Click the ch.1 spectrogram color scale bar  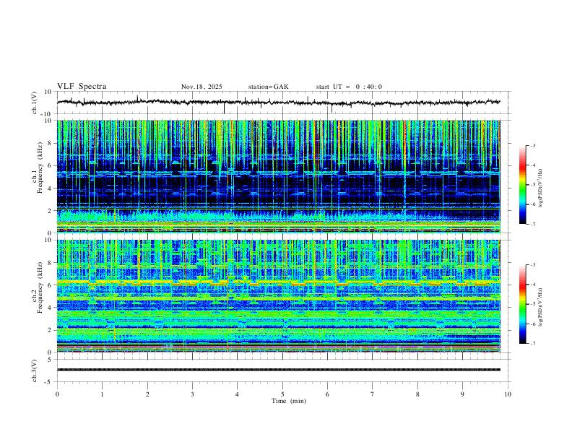(522, 185)
